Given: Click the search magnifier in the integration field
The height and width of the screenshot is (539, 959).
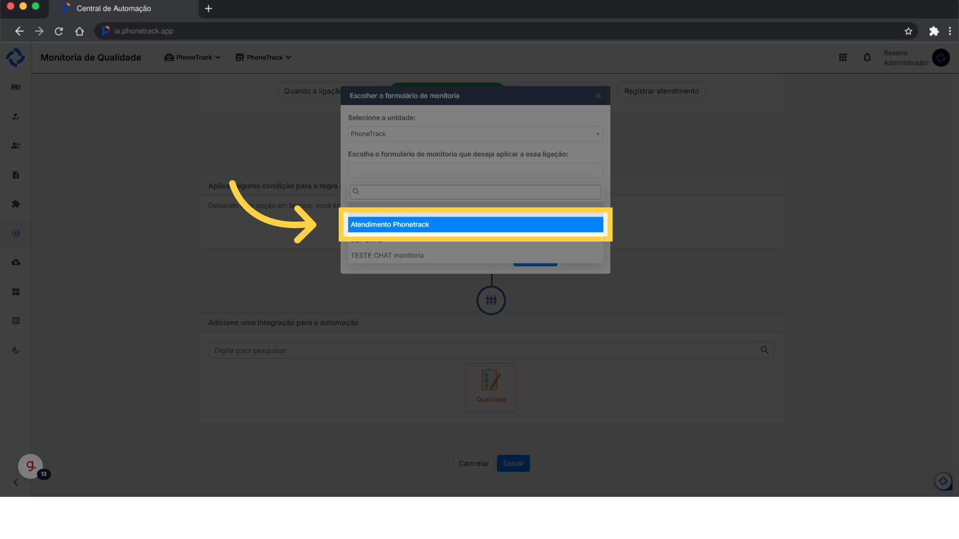Looking at the screenshot, I should pyautogui.click(x=764, y=350).
